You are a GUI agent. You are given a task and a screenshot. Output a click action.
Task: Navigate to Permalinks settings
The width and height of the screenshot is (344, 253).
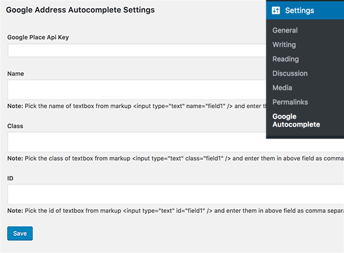click(290, 102)
